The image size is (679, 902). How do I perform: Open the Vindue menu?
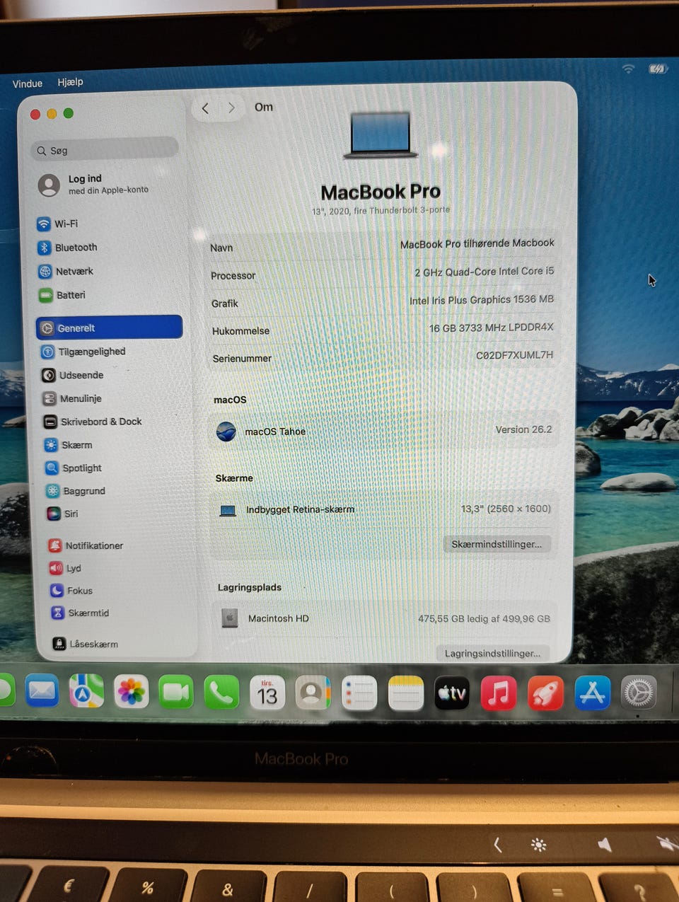click(28, 83)
